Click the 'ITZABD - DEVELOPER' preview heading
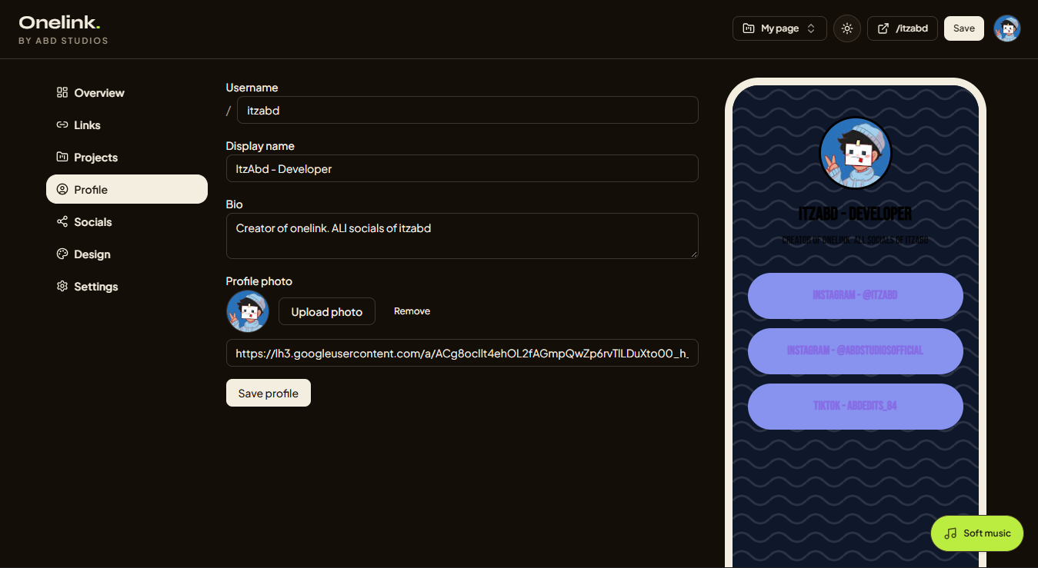The height and width of the screenshot is (568, 1038). coord(856,214)
